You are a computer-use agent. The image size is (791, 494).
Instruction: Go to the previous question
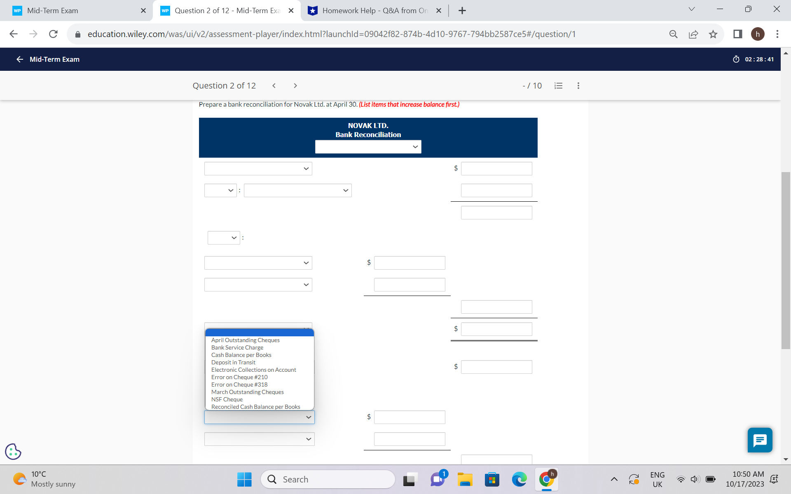click(x=274, y=85)
